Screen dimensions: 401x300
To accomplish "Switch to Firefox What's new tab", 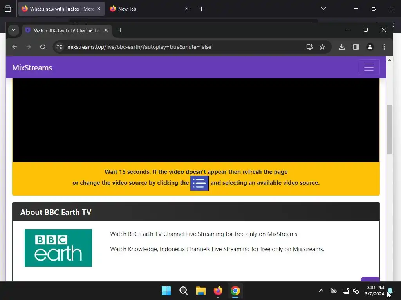I will point(61,9).
